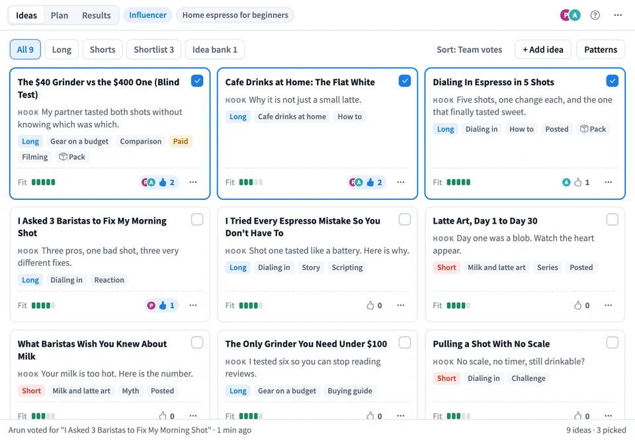This screenshot has width=635, height=440.
Task: Click the Home espresso for beginners pill
Action: tap(235, 15)
